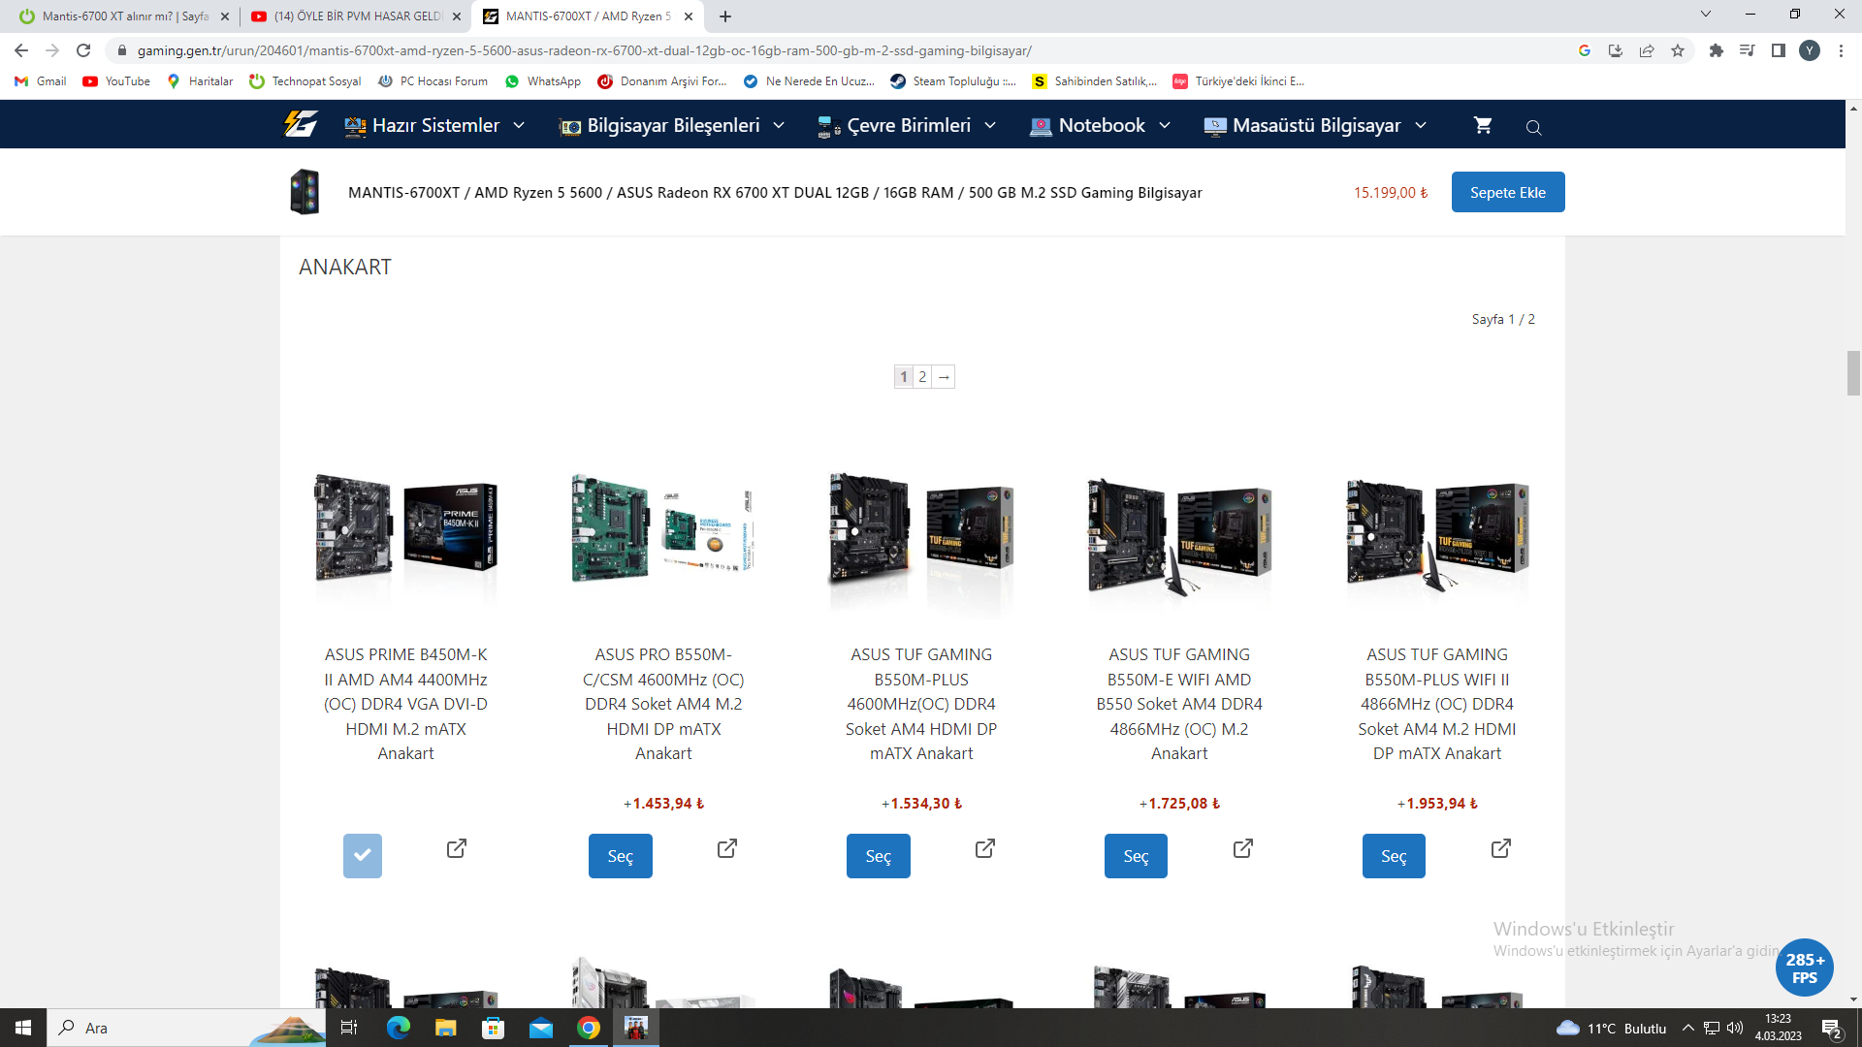
Task: Open Microsoft Edge from the taskbar
Action: pos(398,1028)
